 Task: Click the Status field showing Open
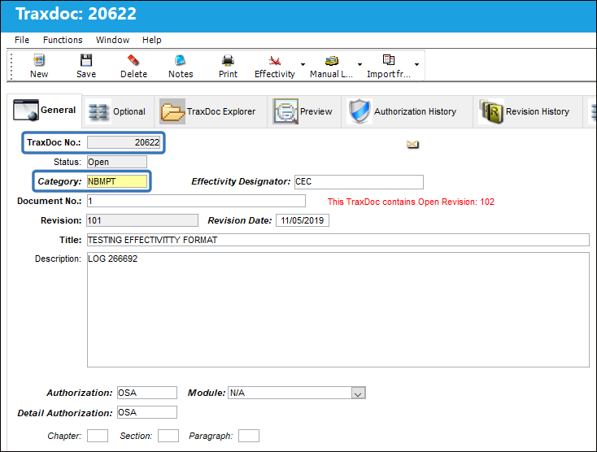tap(117, 162)
